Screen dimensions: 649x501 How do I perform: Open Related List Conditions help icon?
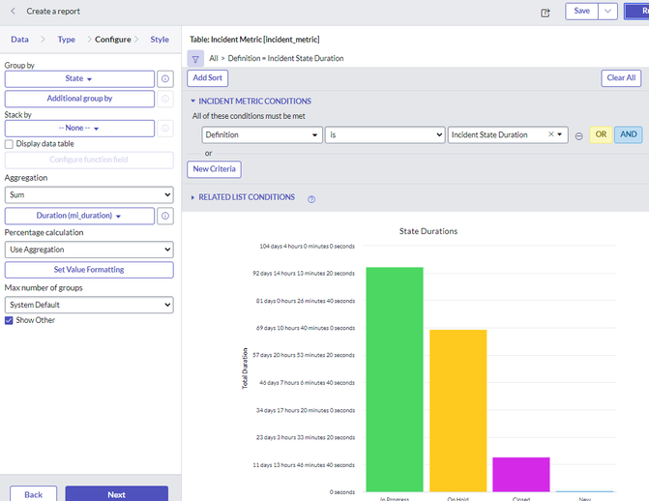[x=311, y=199]
